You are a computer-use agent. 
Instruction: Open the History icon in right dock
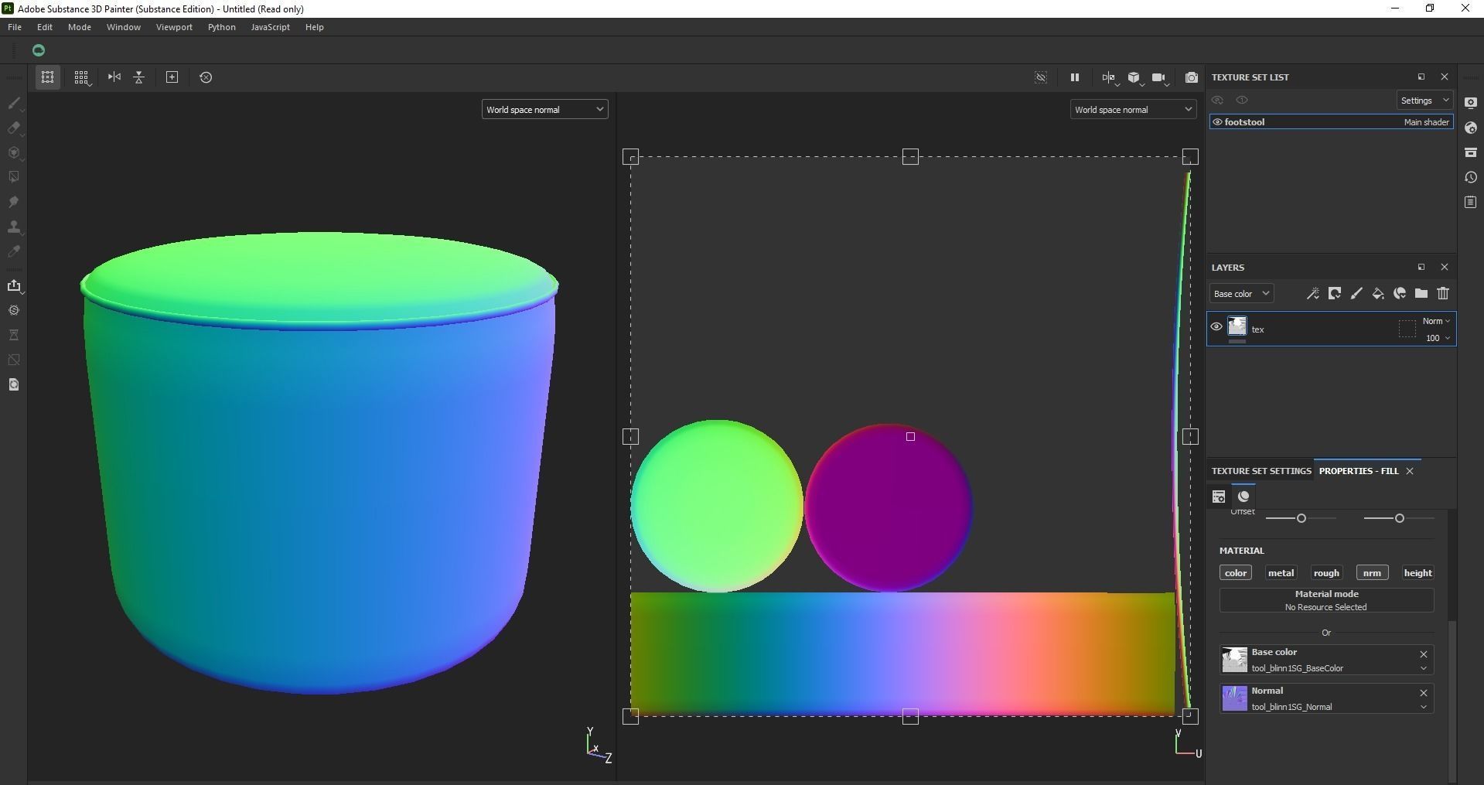click(x=1471, y=177)
